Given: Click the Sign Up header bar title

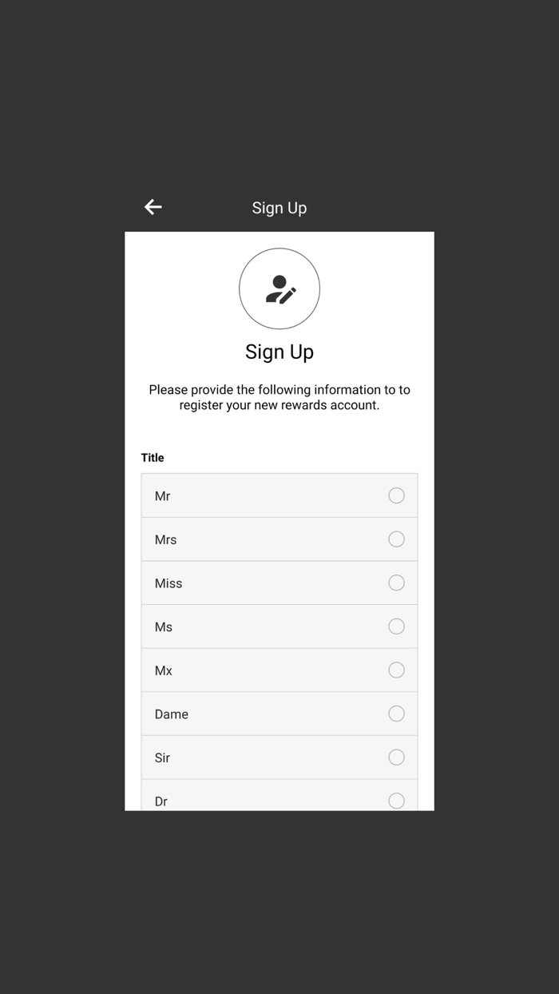Looking at the screenshot, I should coord(279,208).
